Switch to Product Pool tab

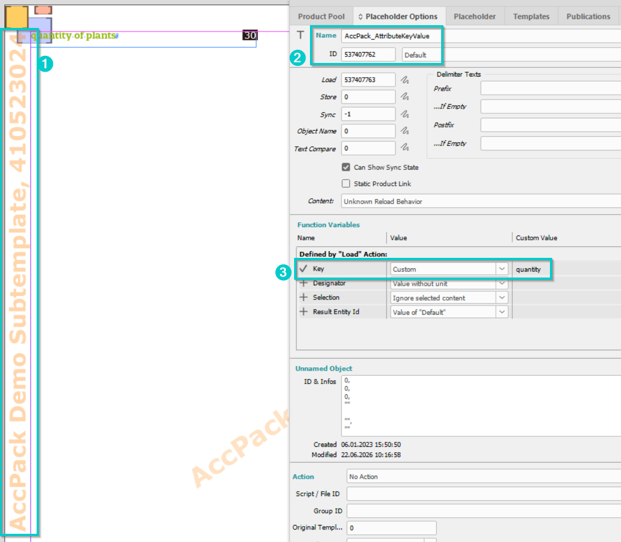(321, 16)
